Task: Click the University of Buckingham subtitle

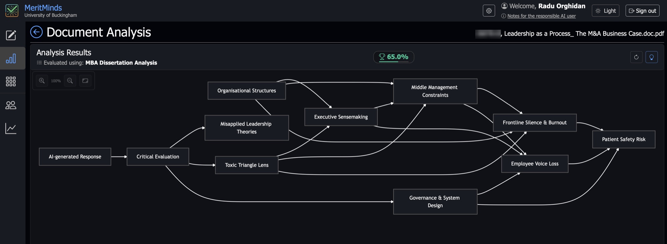Action: pos(51,15)
